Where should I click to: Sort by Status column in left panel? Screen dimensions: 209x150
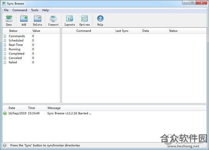coord(13,31)
